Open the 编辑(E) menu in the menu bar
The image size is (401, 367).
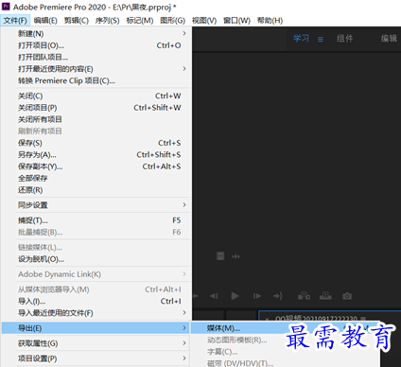[45, 21]
